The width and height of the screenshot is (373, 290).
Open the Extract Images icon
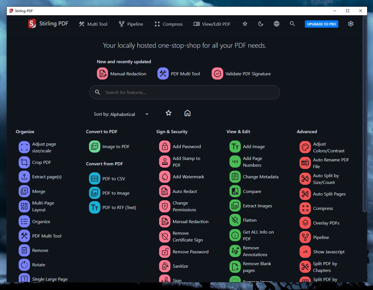click(x=235, y=206)
